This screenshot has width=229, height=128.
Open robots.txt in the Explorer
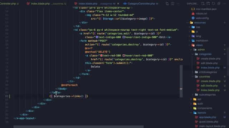point(201,14)
